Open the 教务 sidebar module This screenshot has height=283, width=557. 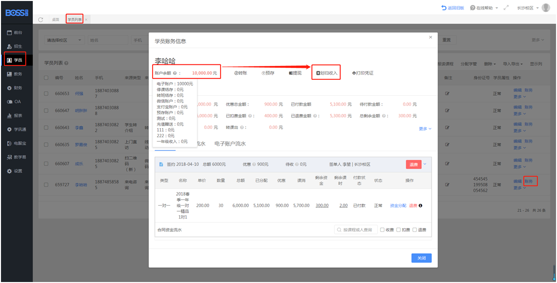click(x=15, y=74)
